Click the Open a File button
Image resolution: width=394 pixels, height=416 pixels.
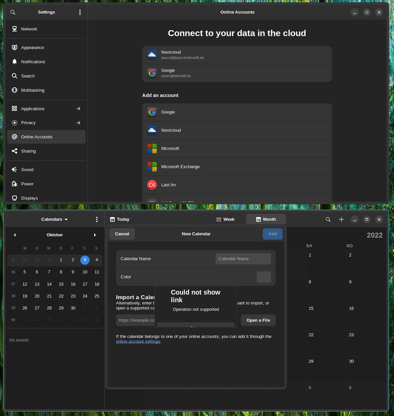[x=258, y=320]
